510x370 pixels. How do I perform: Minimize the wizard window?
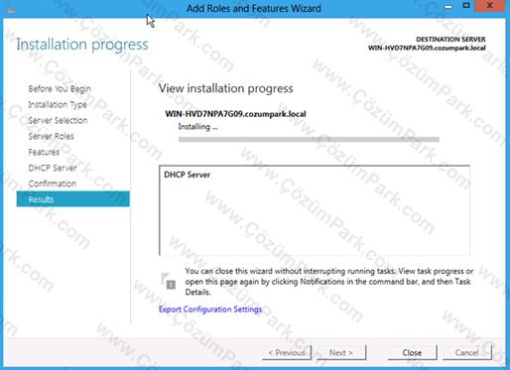(448, 6)
